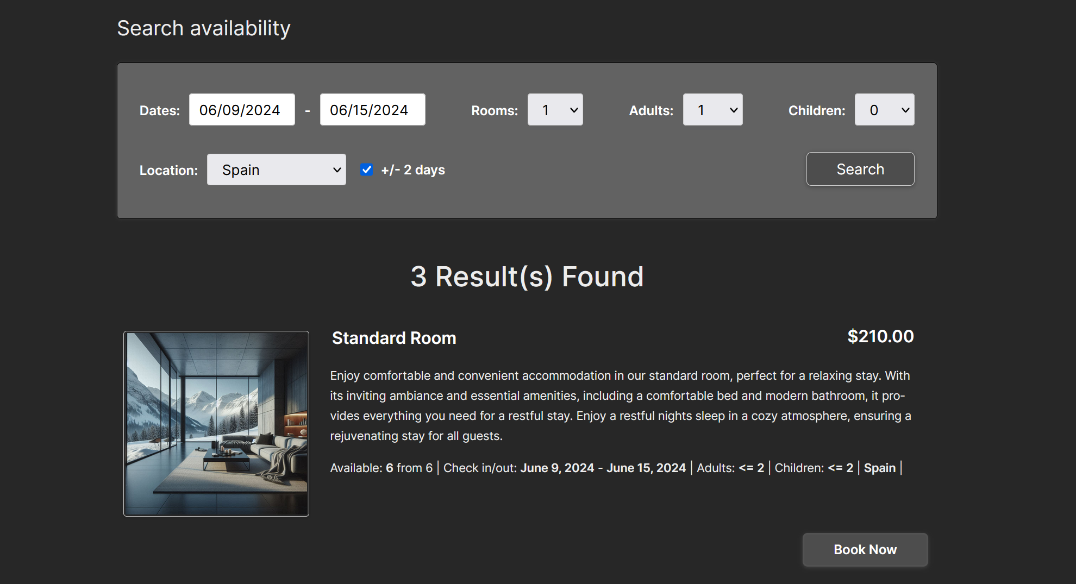The image size is (1076, 584).
Task: Click the "3 Result(s) Found" heading
Action: click(527, 277)
